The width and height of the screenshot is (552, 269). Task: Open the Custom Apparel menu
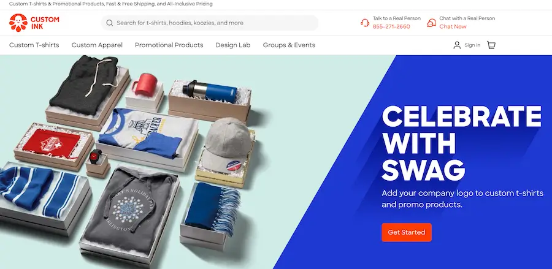click(97, 45)
